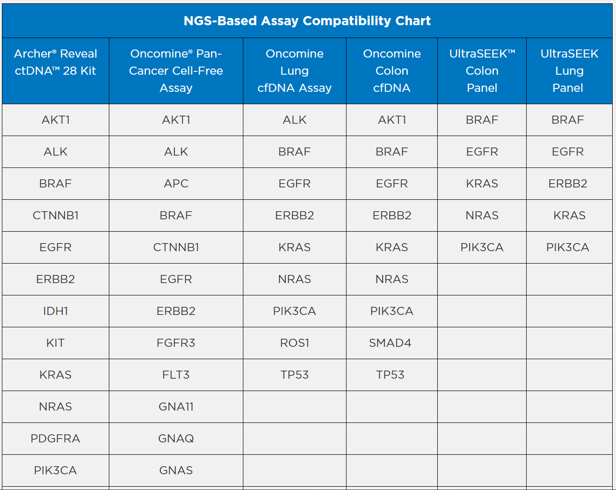Image resolution: width=616 pixels, height=490 pixels.
Task: Select the Oncomine Lung cfDNA Assay header
Action: [x=295, y=71]
